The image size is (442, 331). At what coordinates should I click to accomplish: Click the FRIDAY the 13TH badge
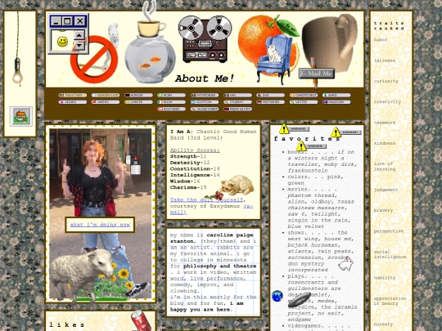click(237, 109)
